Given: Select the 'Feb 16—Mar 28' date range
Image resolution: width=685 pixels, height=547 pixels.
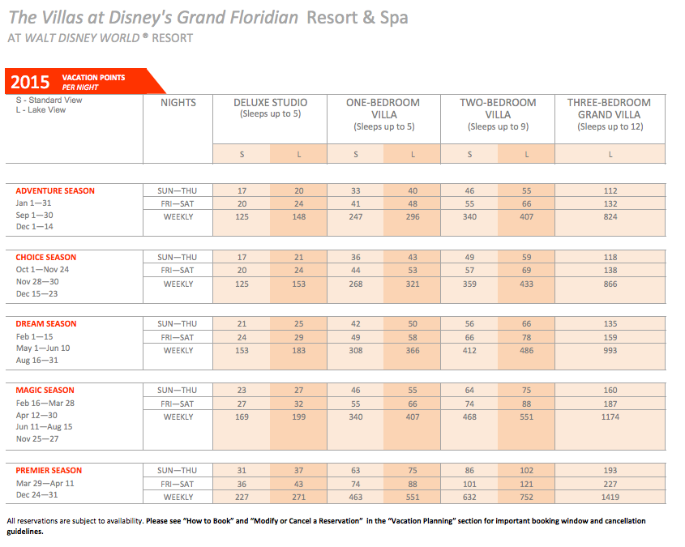Looking at the screenshot, I should tap(45, 404).
